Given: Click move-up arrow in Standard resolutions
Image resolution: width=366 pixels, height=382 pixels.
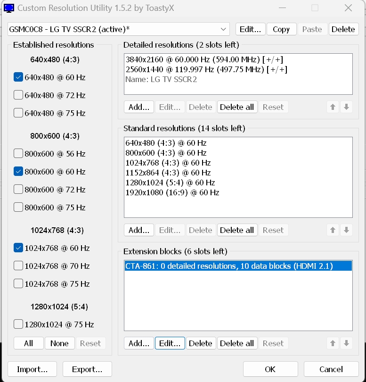Looking at the screenshot, I should tap(333, 230).
